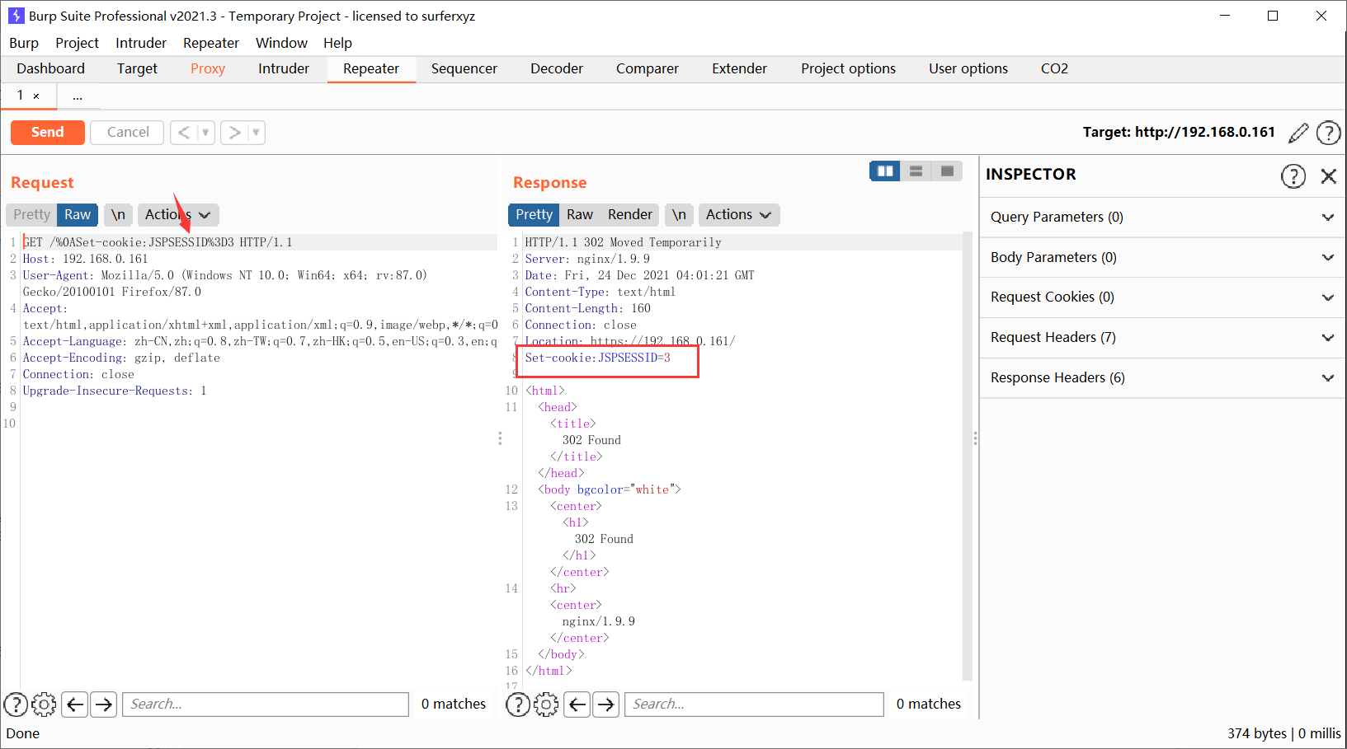Open the CO2 tab
This screenshot has width=1347, height=749.
click(1054, 69)
